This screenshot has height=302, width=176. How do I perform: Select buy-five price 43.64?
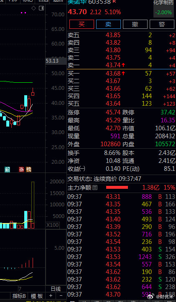[113, 104]
